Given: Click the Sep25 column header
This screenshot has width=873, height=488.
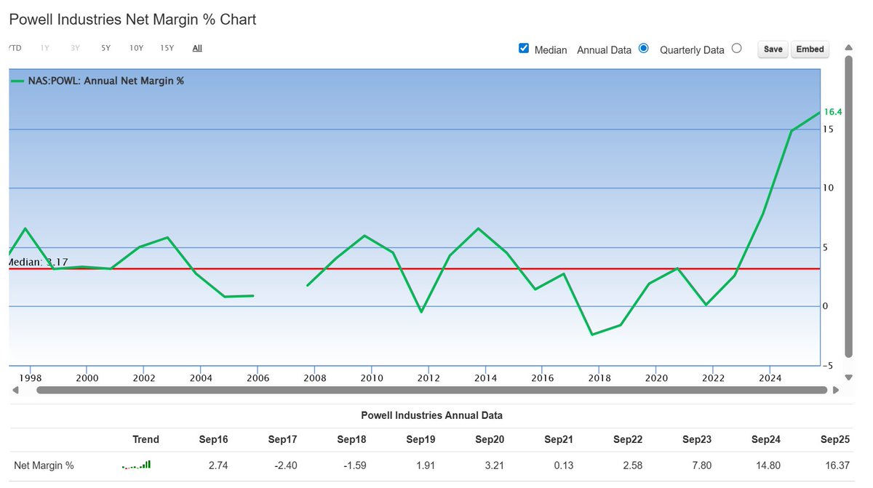Looking at the screenshot, I should tap(835, 439).
